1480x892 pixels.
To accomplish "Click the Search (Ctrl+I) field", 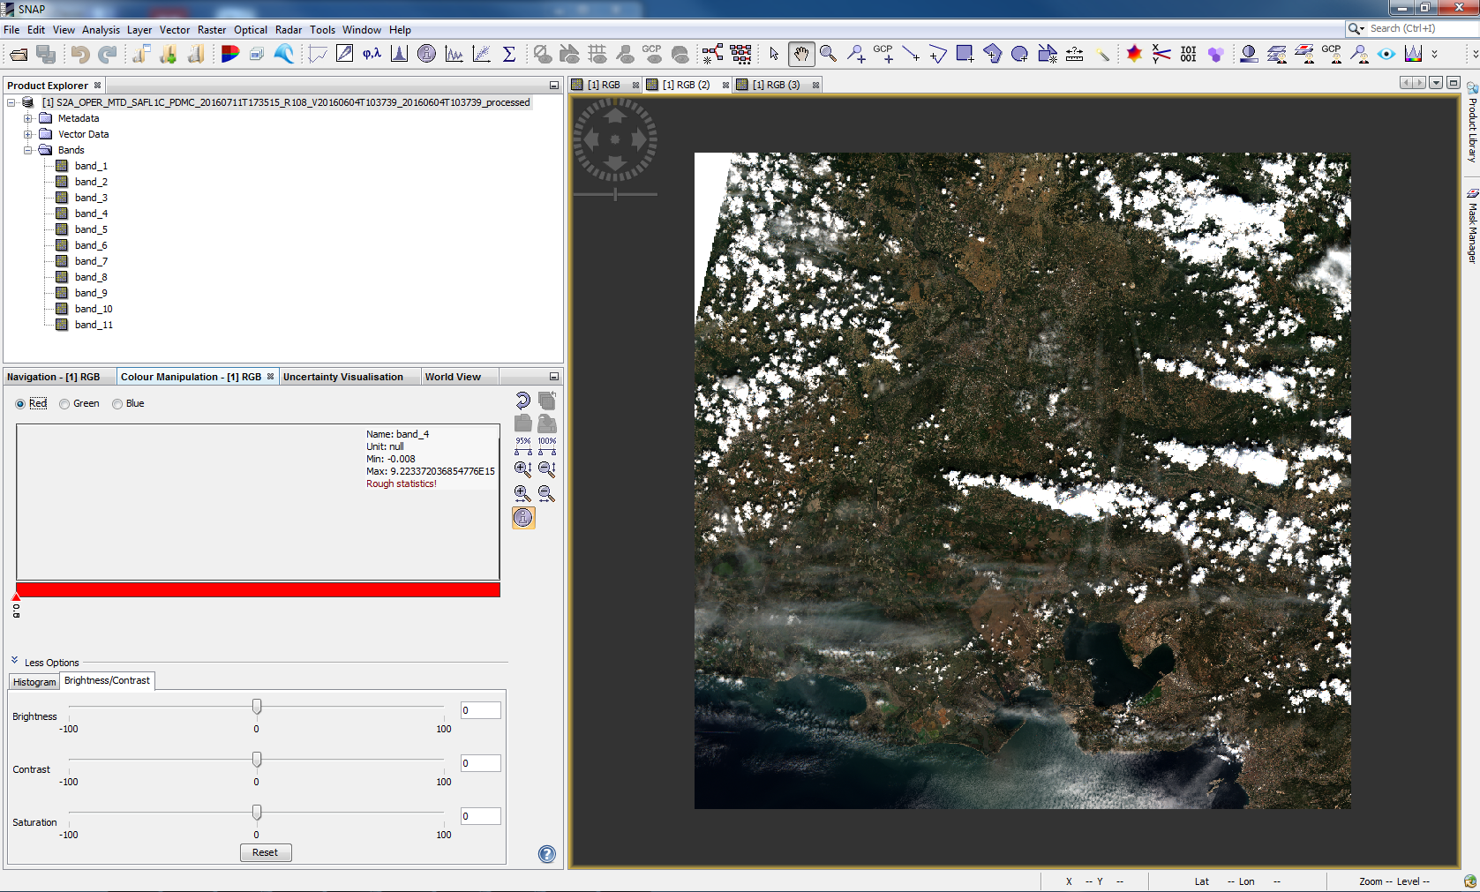I will [x=1422, y=28].
